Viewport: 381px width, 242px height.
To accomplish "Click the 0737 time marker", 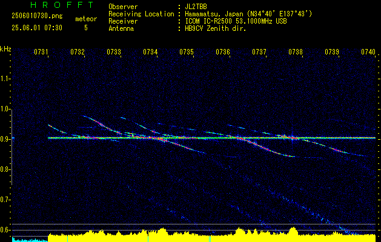I will tap(259, 51).
